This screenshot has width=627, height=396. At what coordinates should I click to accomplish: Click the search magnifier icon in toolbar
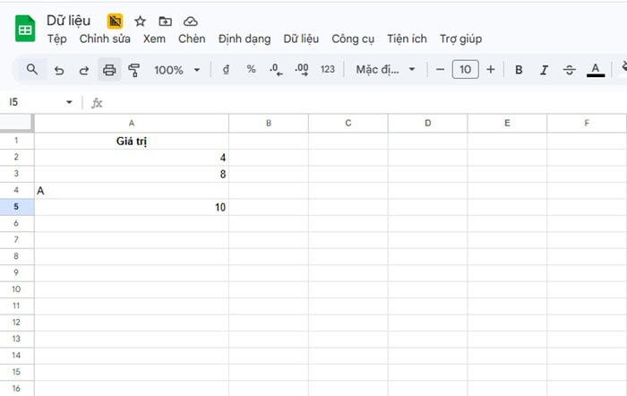[x=32, y=70]
